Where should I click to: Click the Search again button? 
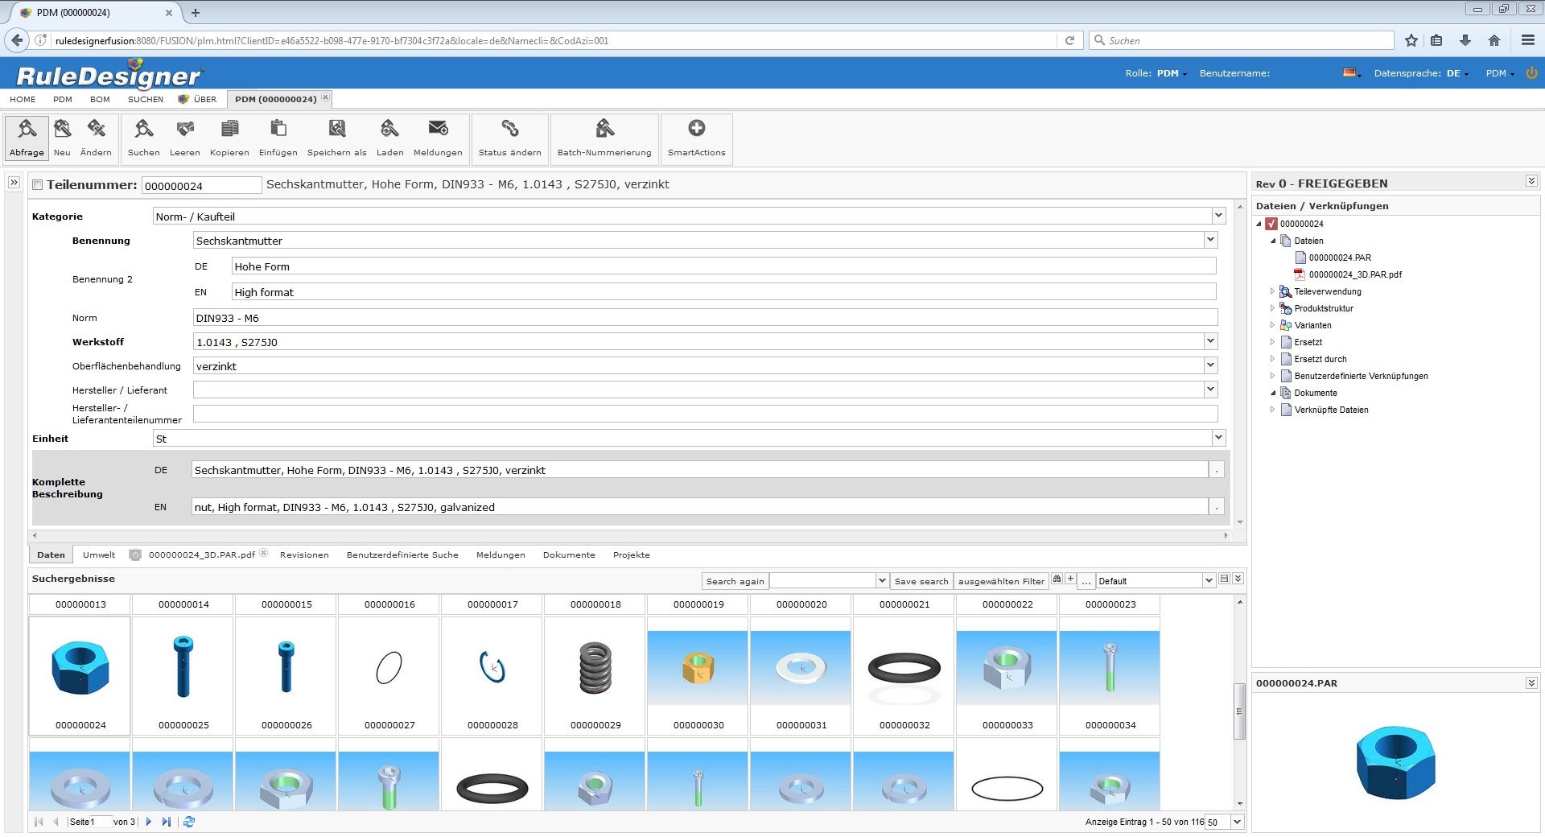[x=735, y=581]
